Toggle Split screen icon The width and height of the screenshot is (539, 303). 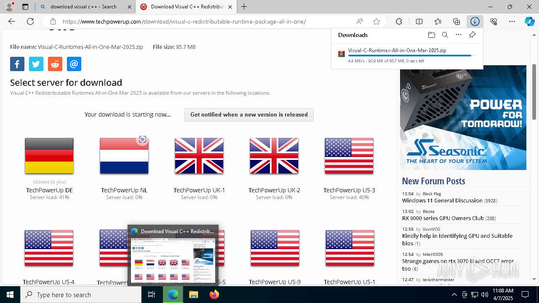(419, 21)
